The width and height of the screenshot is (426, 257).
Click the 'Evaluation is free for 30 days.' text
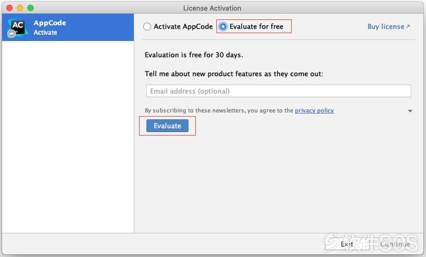(x=194, y=55)
